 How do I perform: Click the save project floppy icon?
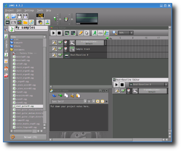click(x=19, y=16)
